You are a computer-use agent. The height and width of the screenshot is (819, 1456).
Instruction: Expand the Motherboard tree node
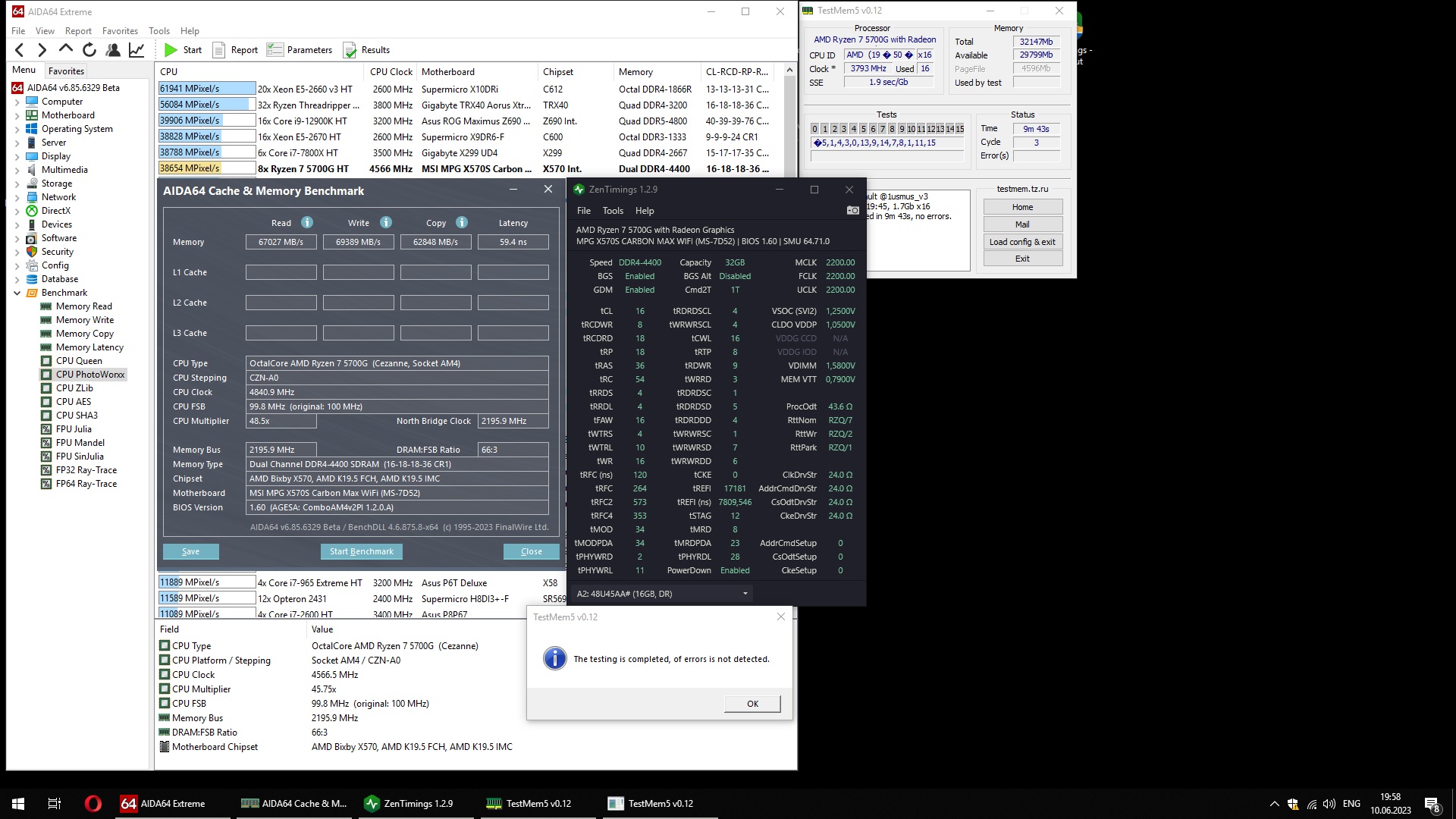coord(17,115)
